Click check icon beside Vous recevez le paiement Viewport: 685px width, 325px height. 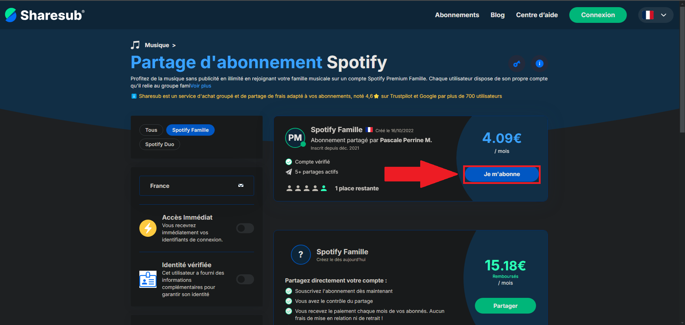click(x=289, y=311)
